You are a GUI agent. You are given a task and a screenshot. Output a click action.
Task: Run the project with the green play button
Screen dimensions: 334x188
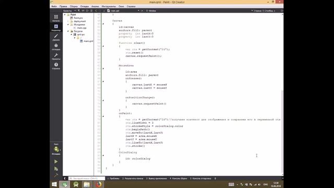pos(56,161)
